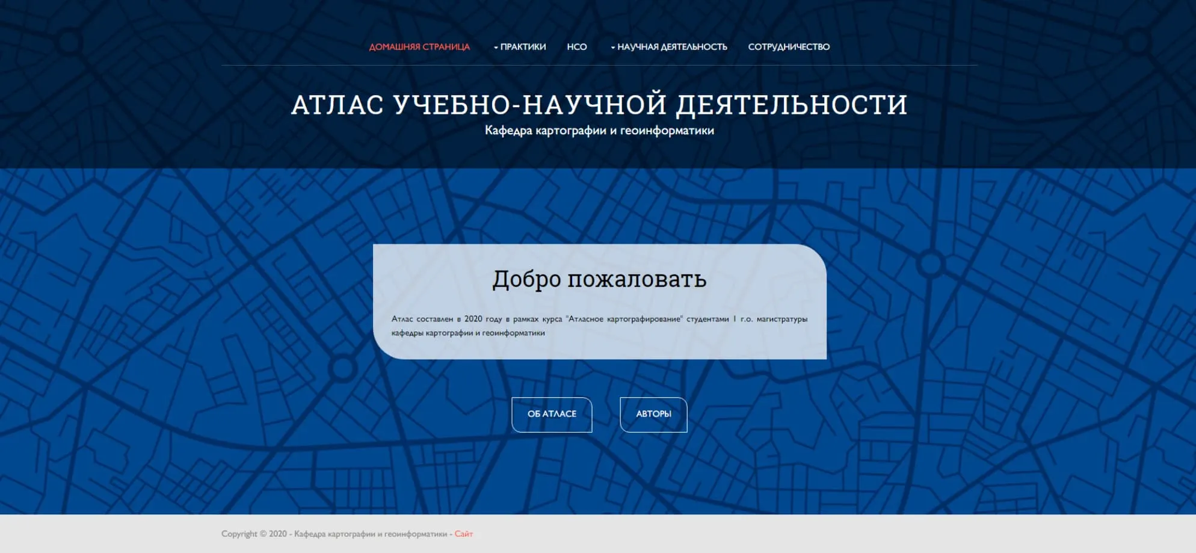The width and height of the screenshot is (1196, 553).
Task: Open the Домашняя страница menu item
Action: point(419,47)
